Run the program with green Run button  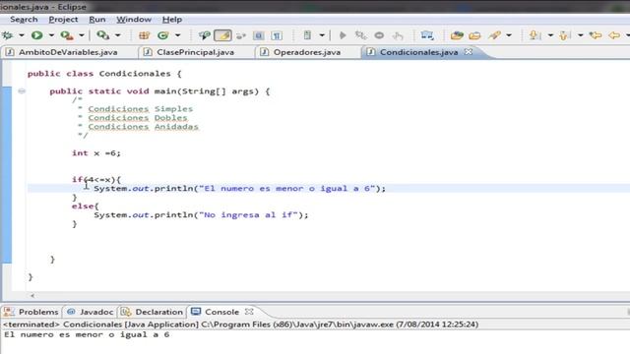[x=37, y=35]
